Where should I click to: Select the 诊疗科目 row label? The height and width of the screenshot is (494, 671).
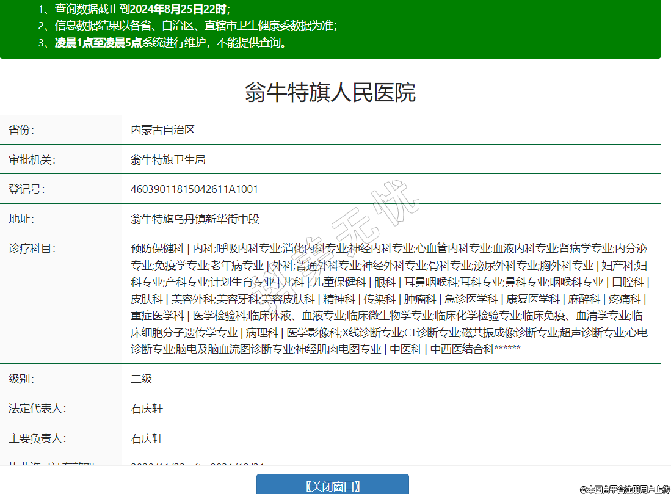click(32, 249)
